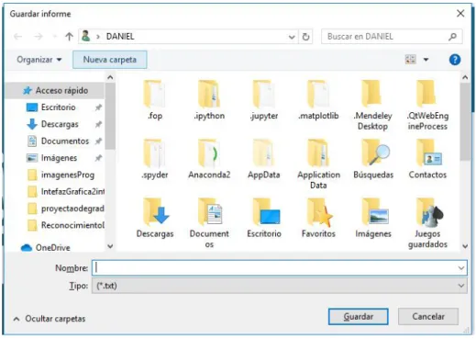Open the Application Data folder

pyautogui.click(x=318, y=164)
